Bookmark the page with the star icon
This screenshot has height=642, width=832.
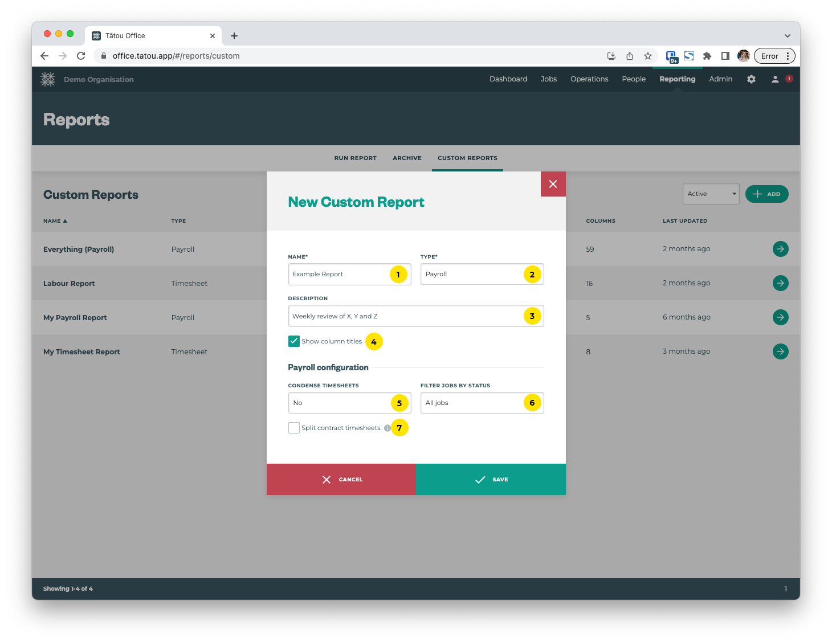648,56
